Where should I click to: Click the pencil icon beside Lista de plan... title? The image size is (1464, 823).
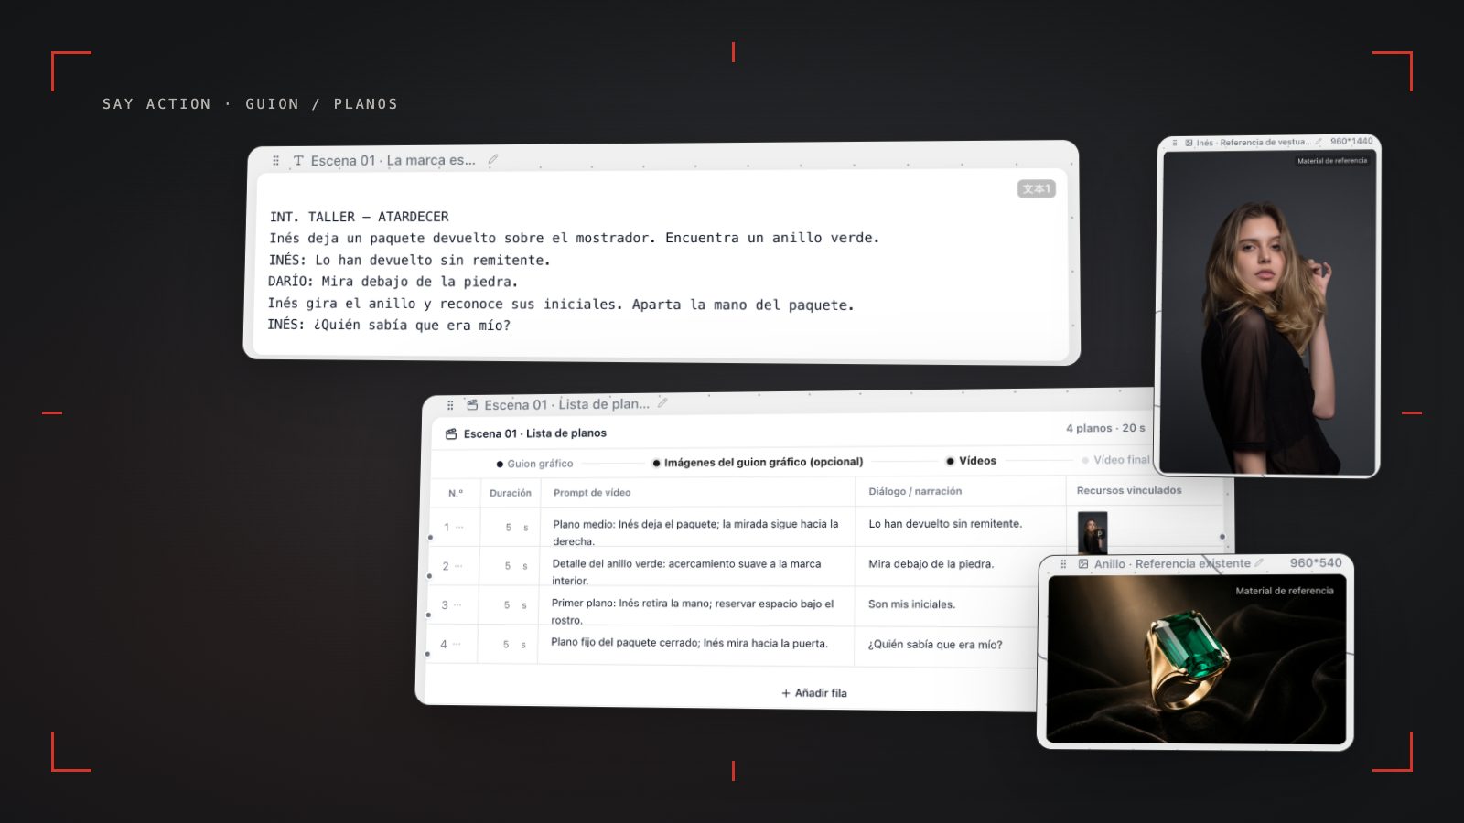(x=662, y=402)
